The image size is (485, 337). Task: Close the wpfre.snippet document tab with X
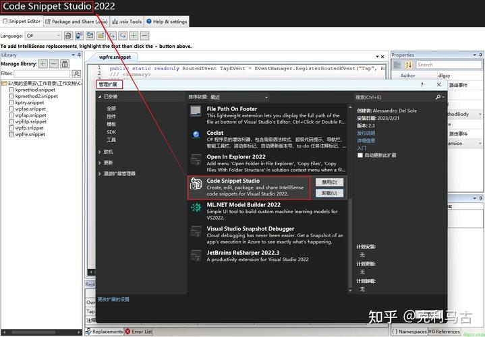point(382,57)
